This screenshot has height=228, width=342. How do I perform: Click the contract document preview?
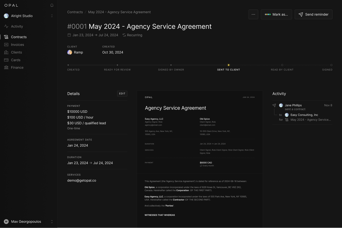200,159
